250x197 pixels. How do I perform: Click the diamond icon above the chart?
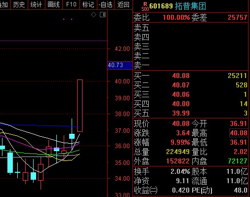[x=93, y=15]
